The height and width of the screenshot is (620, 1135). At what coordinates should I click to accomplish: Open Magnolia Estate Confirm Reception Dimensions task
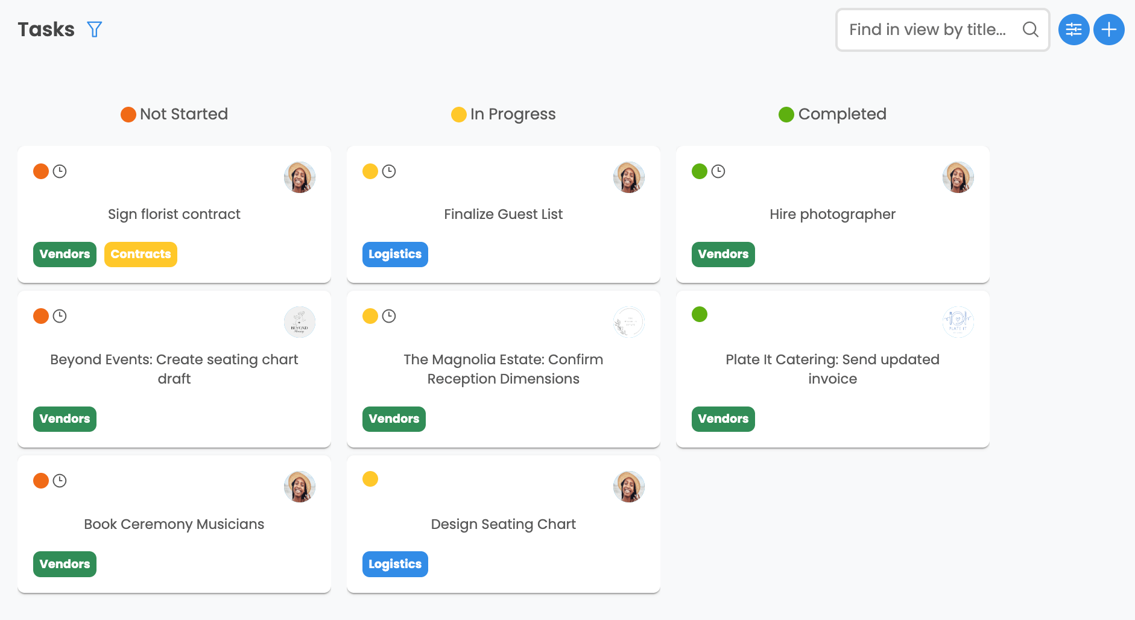click(503, 369)
